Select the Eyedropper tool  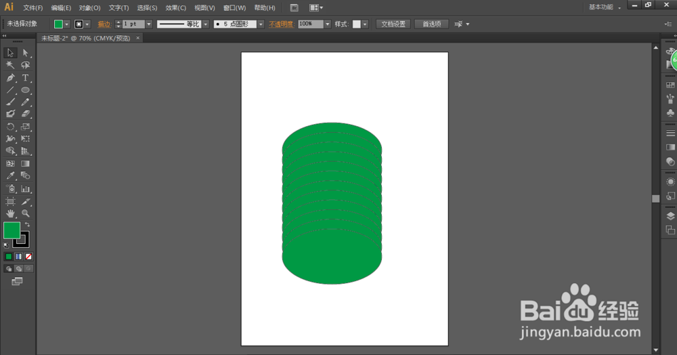coord(10,175)
